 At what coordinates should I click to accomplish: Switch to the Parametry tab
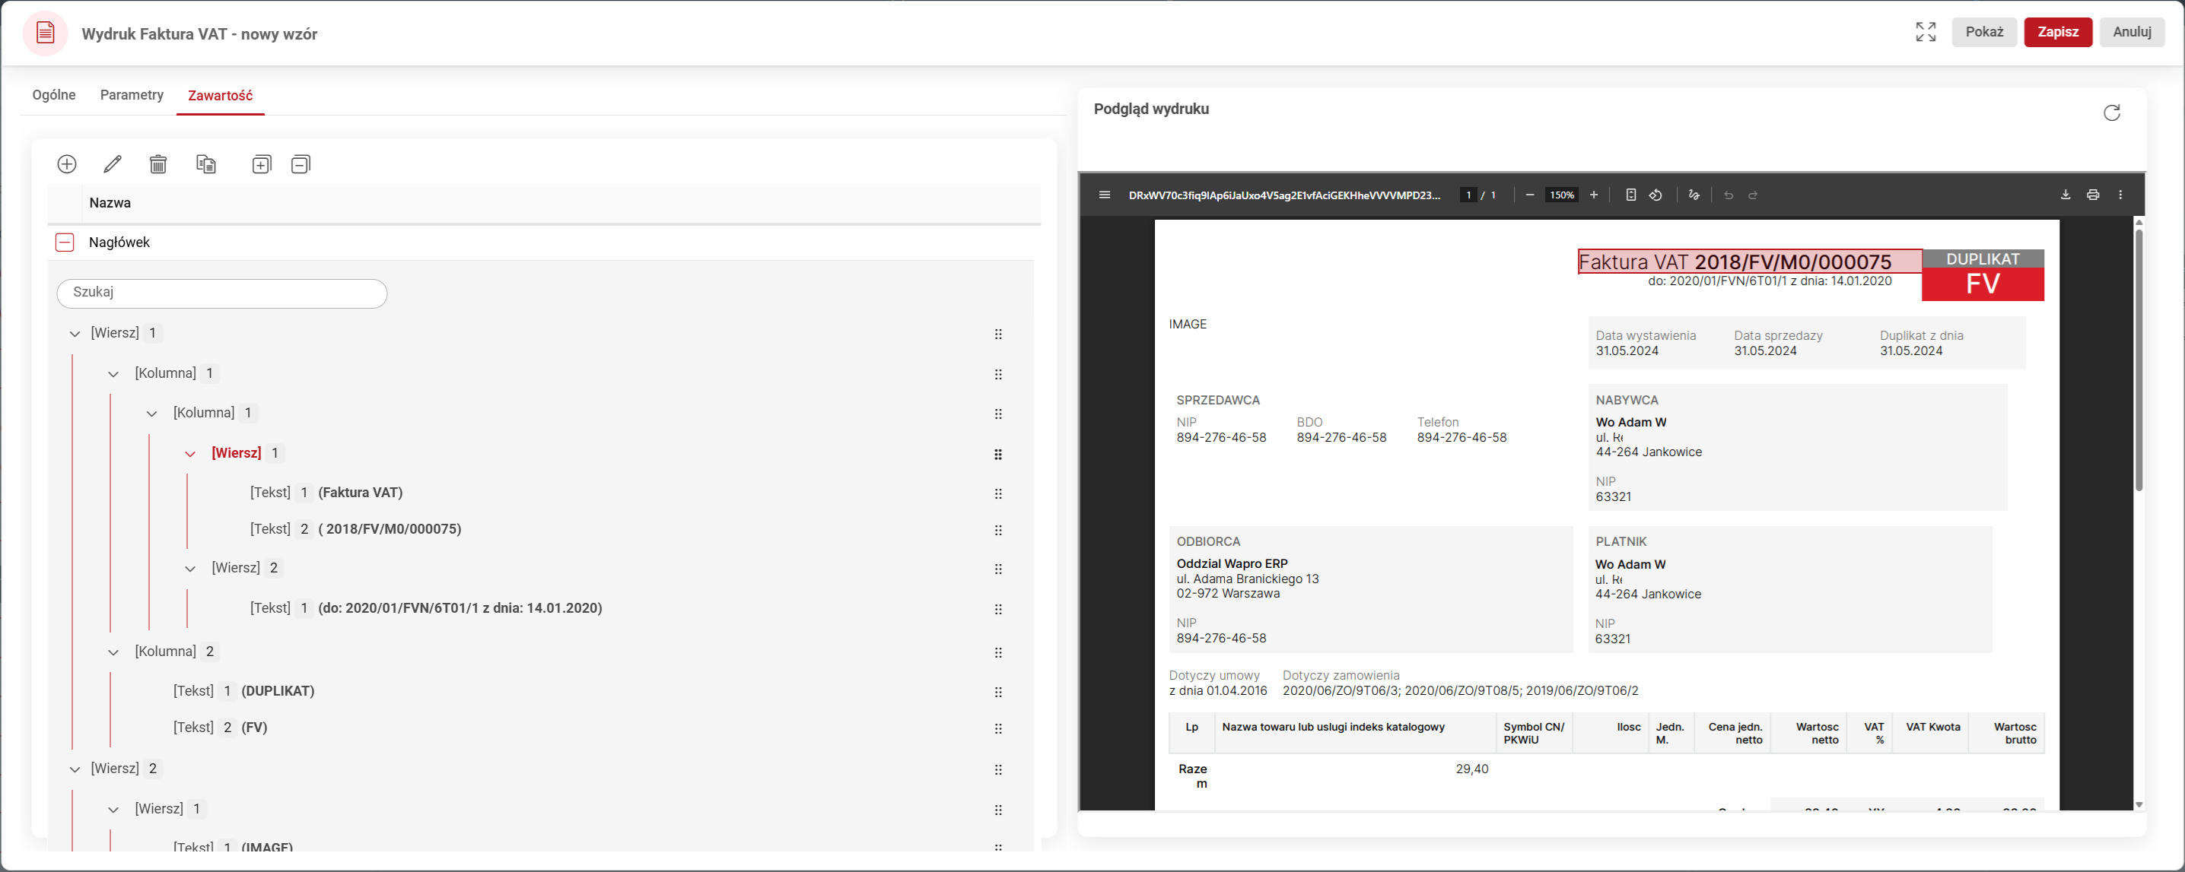point(132,95)
